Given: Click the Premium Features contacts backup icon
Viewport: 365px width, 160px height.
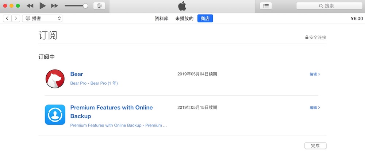Looking at the screenshot, I should click(x=55, y=115).
